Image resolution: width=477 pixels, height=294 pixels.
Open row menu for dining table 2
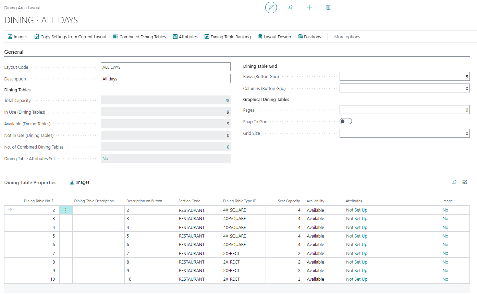tap(66, 210)
